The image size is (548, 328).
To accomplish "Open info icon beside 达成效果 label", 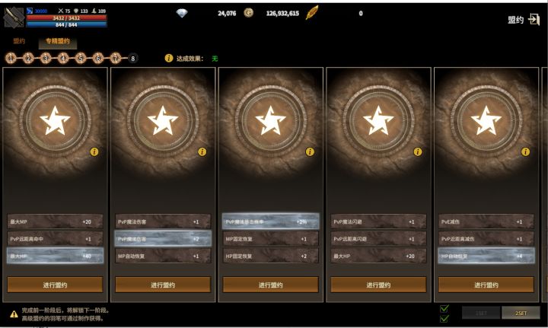I will [169, 58].
